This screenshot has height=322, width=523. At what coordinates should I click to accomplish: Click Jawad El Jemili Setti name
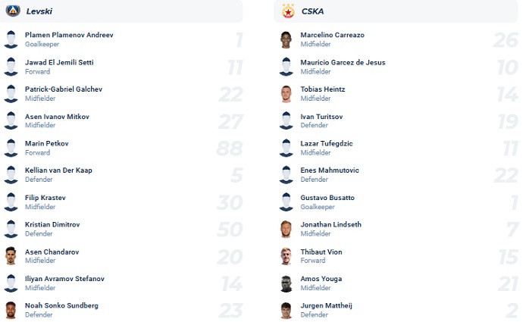point(59,63)
